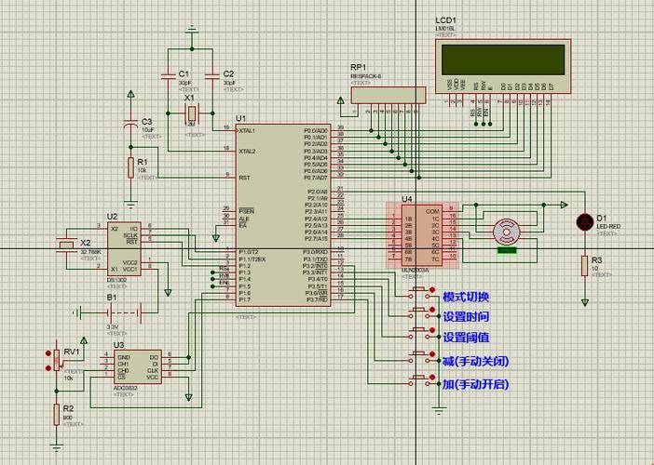Select the RV1 potentiometer body
654x465 pixels.
57,361
